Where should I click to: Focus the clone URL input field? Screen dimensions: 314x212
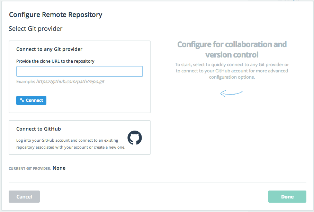[x=80, y=71]
